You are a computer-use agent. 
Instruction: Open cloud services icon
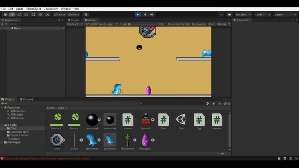point(229,14)
